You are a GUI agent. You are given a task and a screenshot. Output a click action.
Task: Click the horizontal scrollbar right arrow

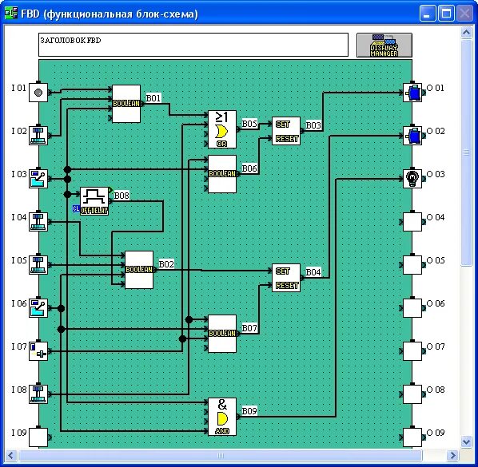[452, 456]
